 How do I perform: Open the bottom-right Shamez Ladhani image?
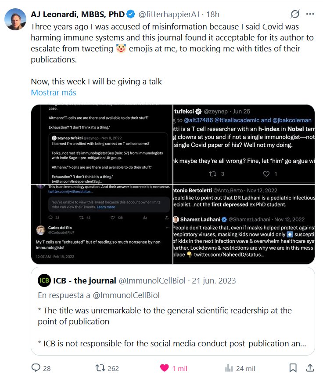click(x=244, y=224)
